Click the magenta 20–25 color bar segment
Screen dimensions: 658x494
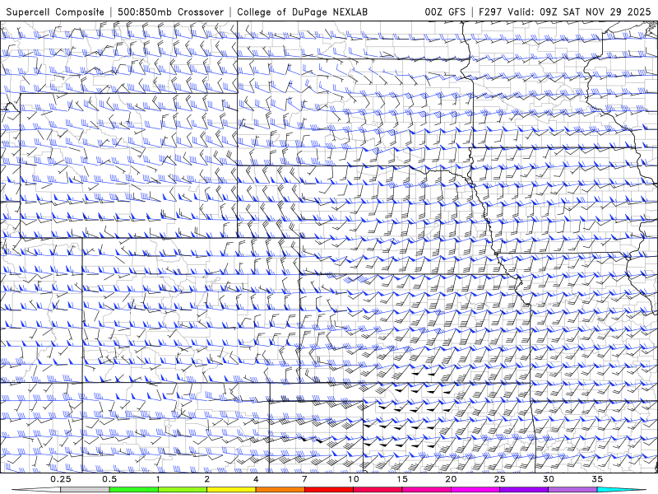475,490
